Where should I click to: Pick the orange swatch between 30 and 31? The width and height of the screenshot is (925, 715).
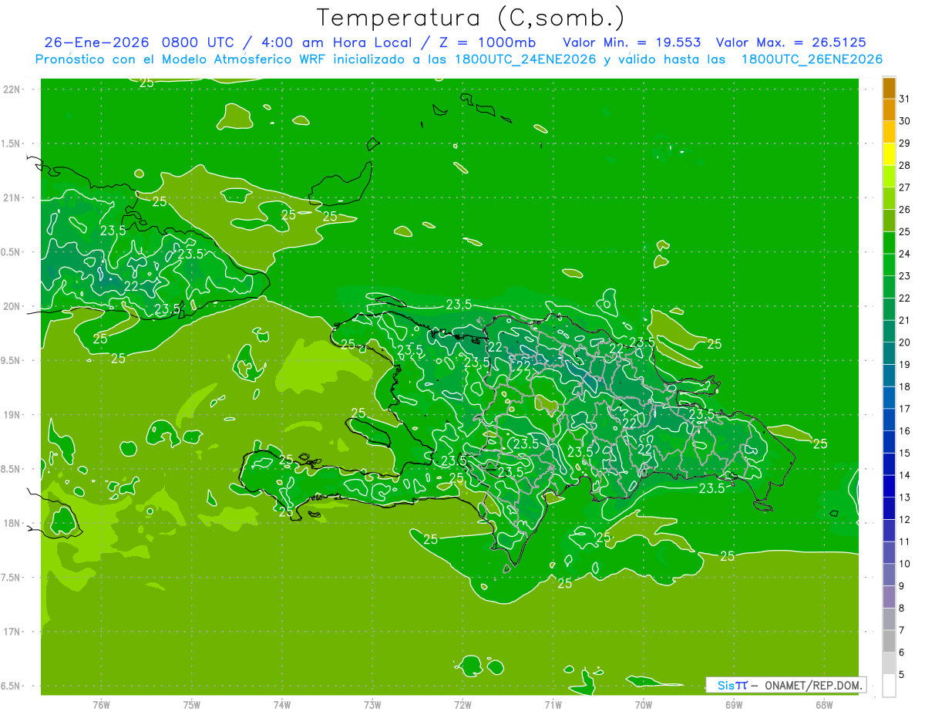889,110
